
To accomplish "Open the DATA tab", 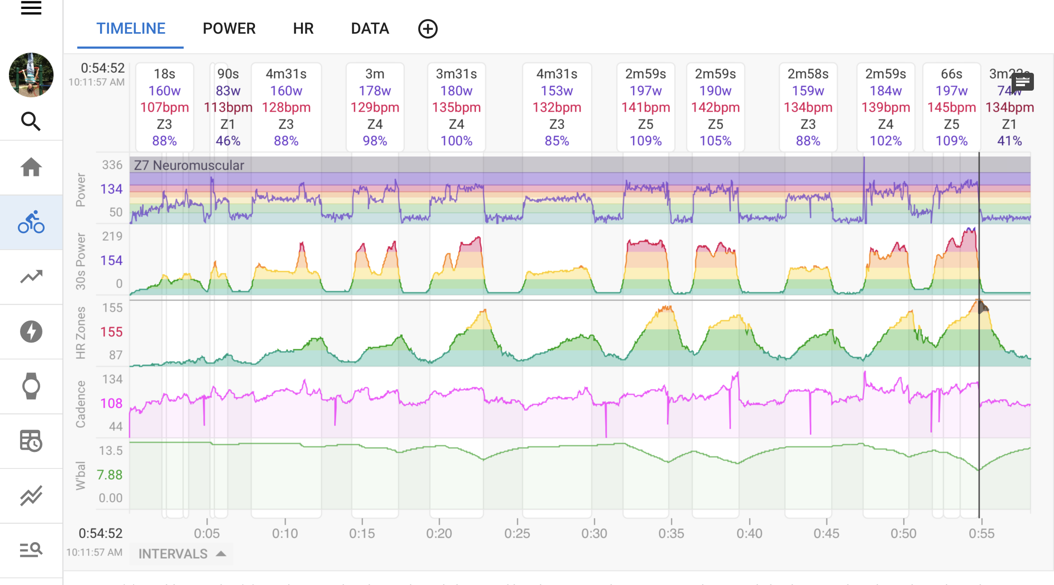I will tap(370, 29).
